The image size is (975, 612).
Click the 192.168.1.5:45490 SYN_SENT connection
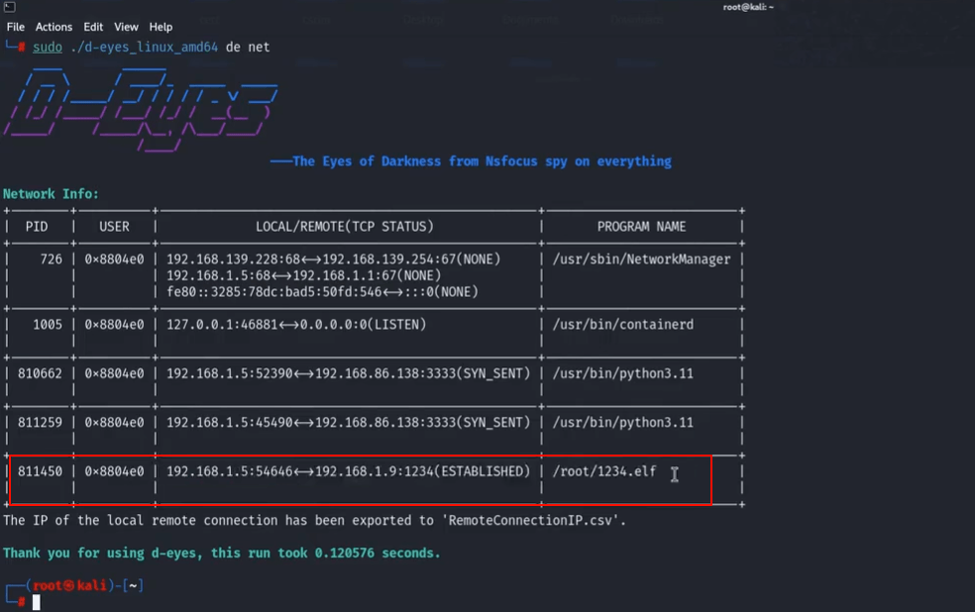348,423
